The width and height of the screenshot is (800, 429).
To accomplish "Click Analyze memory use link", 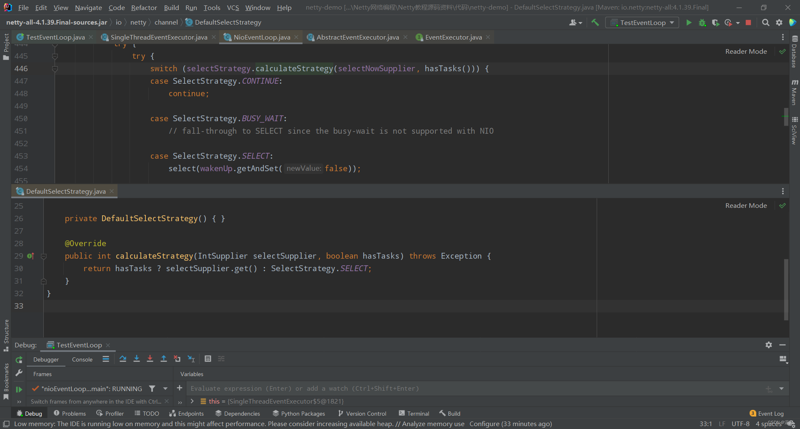I will point(433,424).
